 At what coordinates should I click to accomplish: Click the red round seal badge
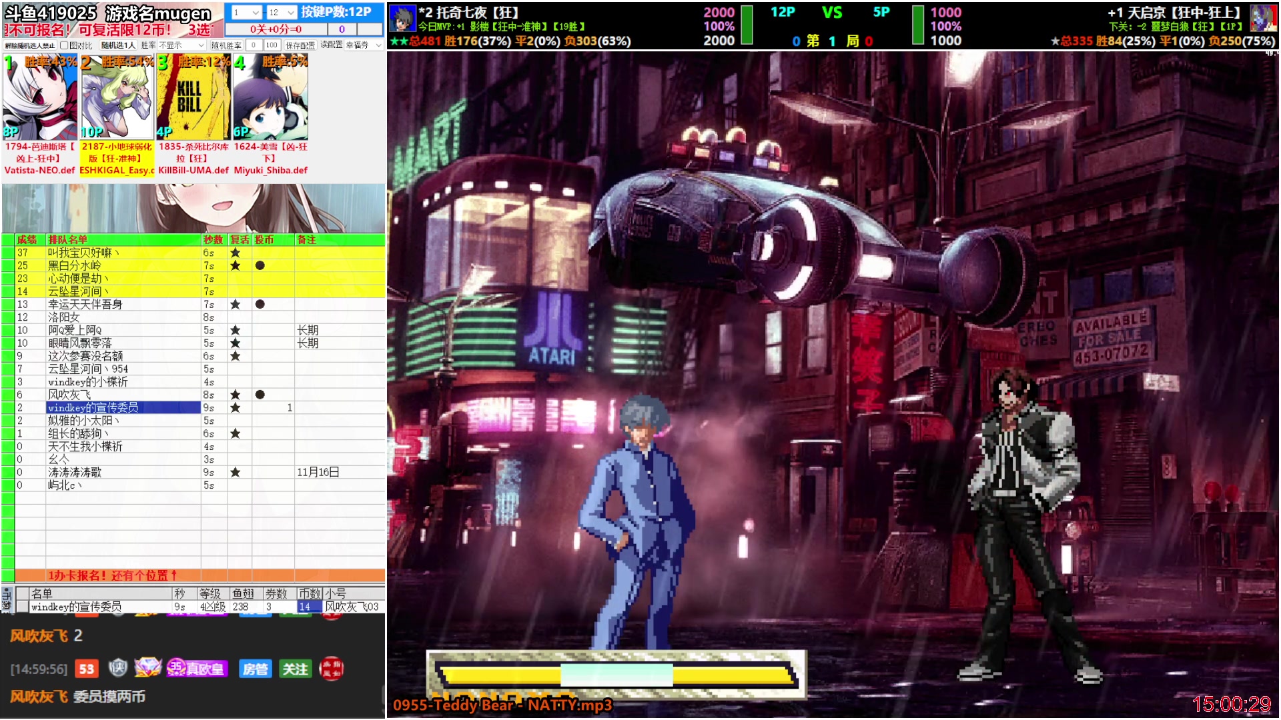332,669
